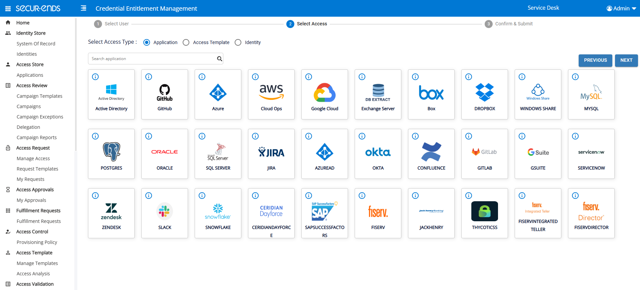
Task: Open info icon on SNOWFLAKE card
Action: [x=202, y=196]
